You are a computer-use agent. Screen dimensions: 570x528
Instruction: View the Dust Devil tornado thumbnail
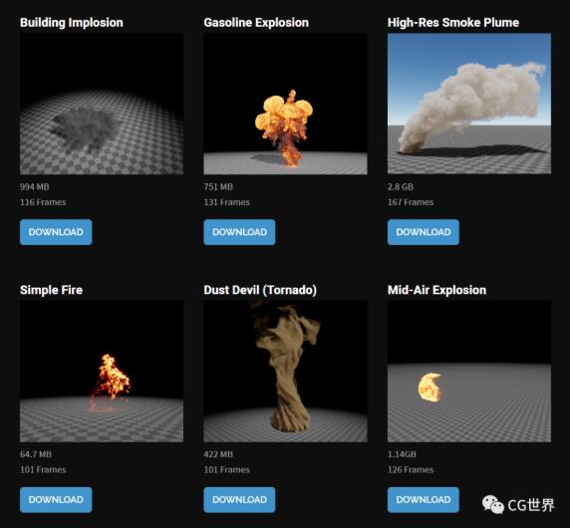tap(285, 372)
